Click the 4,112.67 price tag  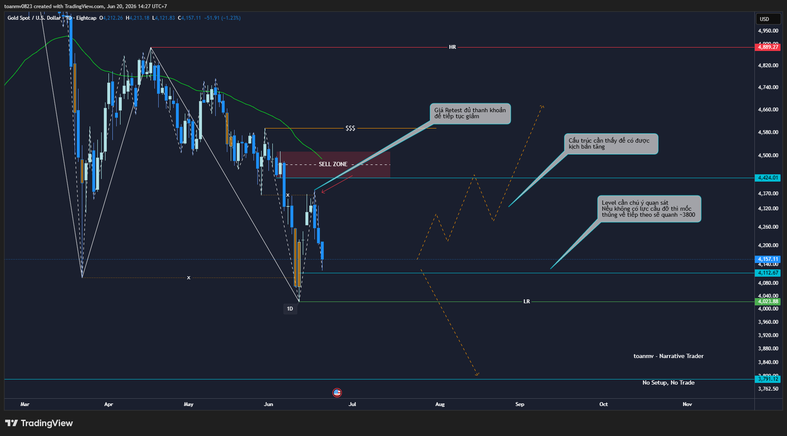tap(768, 273)
